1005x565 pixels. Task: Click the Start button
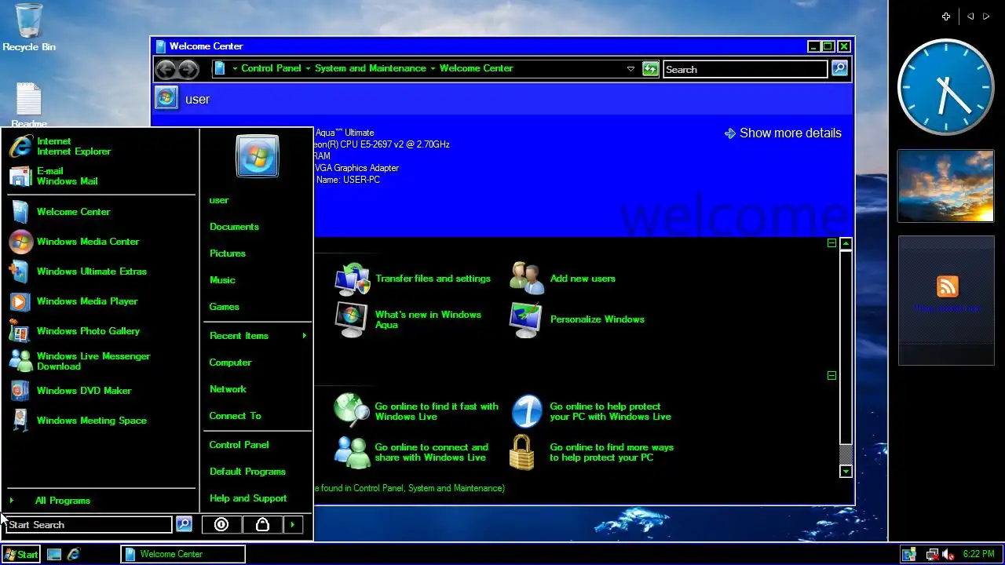click(x=20, y=554)
